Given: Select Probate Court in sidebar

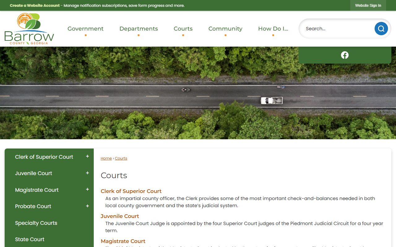Looking at the screenshot, I should (33, 206).
